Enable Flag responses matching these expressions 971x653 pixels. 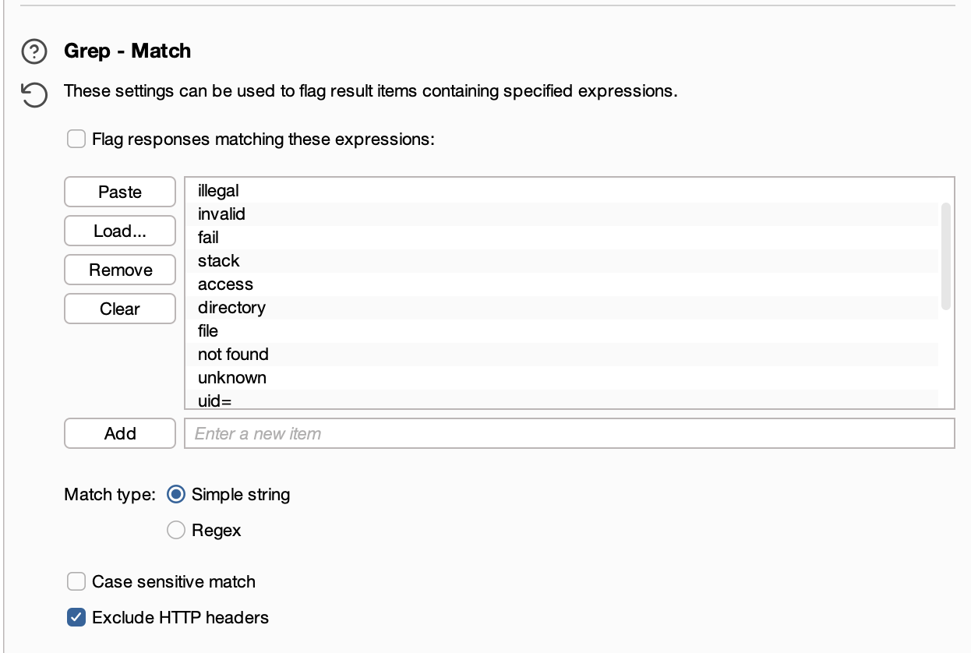tap(76, 139)
